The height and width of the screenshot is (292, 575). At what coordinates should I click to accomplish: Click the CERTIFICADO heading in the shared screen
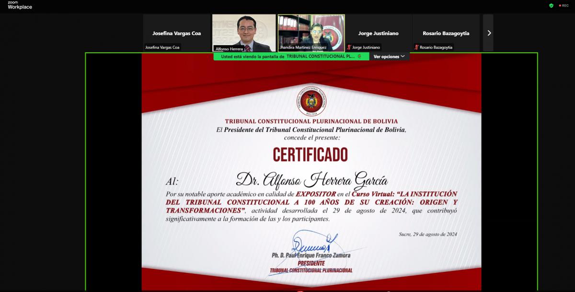pyautogui.click(x=310, y=154)
